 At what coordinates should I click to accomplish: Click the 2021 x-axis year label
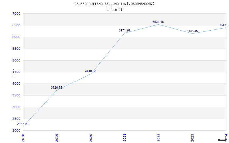pos(125,138)
